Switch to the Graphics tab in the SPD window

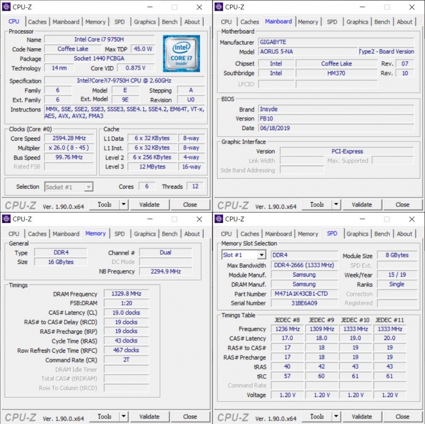[x=357, y=234]
